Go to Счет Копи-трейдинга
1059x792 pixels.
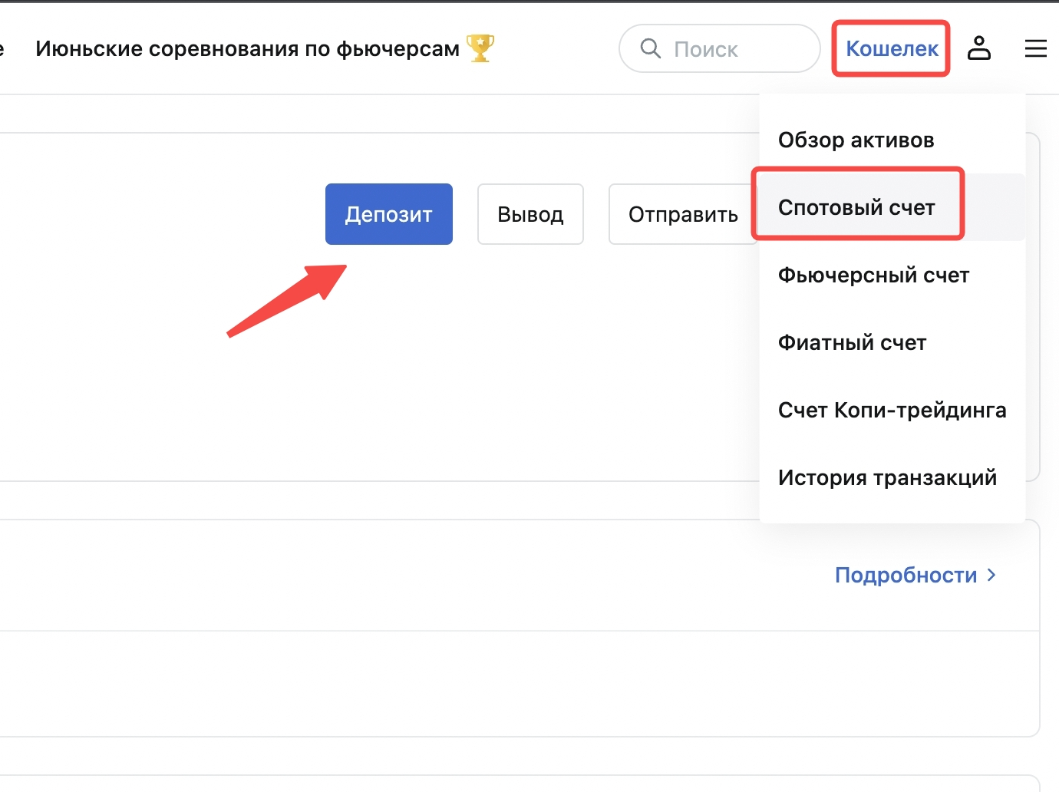click(x=892, y=410)
